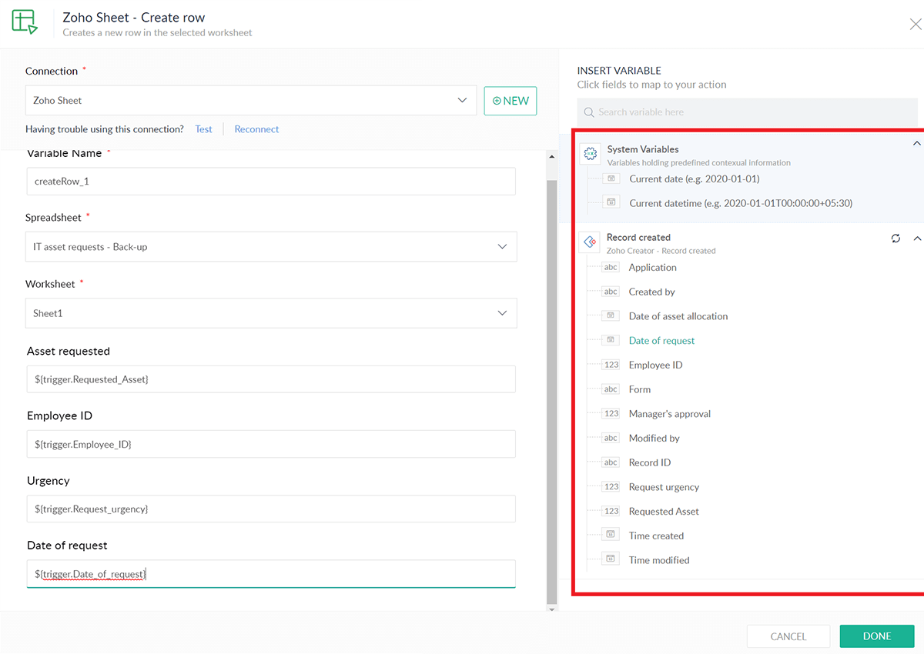Select the Request urgency variable

coord(664,487)
